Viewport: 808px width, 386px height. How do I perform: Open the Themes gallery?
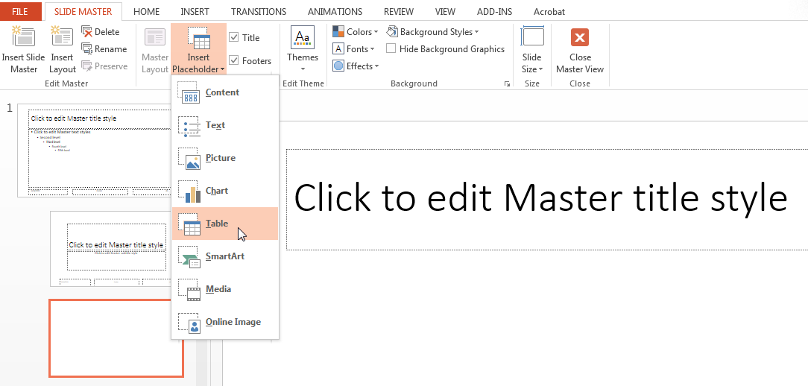click(303, 45)
